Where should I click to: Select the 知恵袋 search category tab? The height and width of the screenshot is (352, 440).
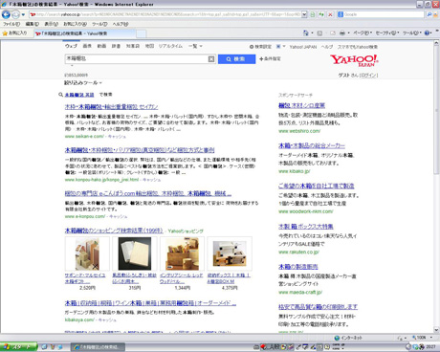click(x=133, y=46)
